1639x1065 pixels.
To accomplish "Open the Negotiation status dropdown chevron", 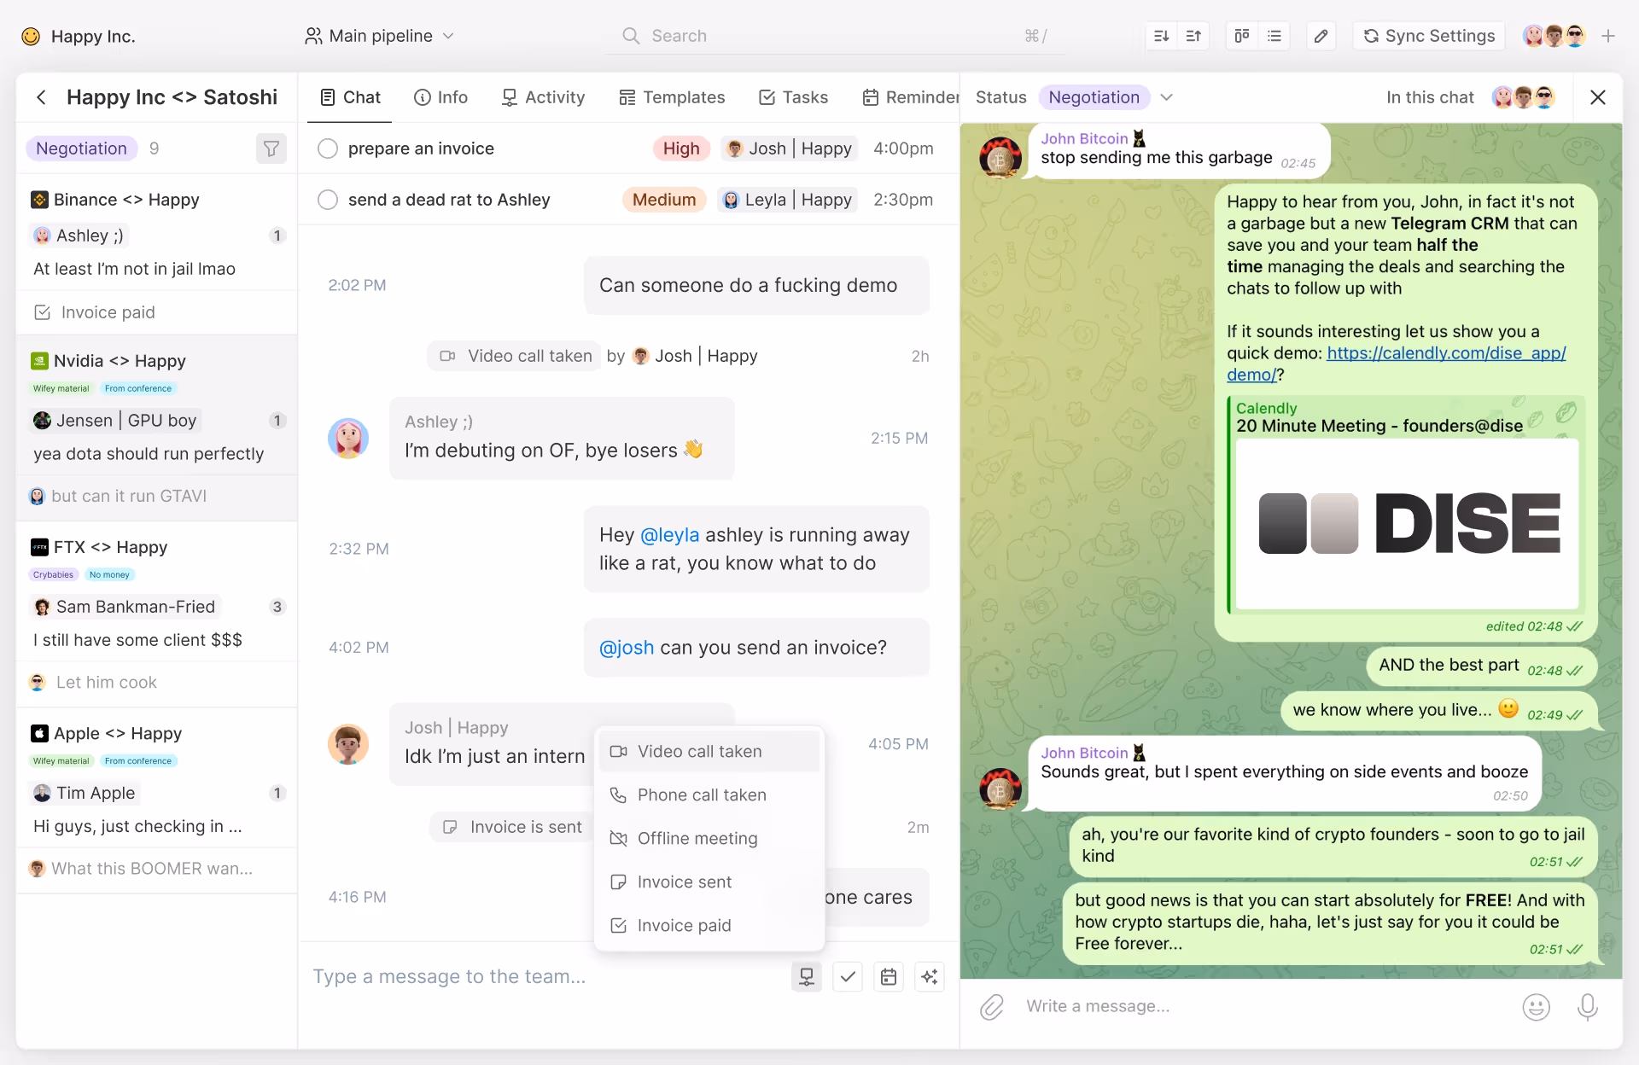I will click(x=1167, y=97).
